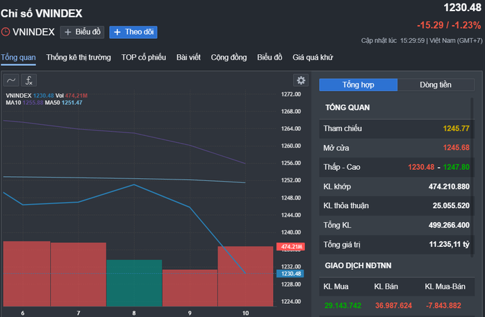Open 'Biểu đồ' tab in navigation row
The width and height of the screenshot is (485, 317).
pos(270,58)
